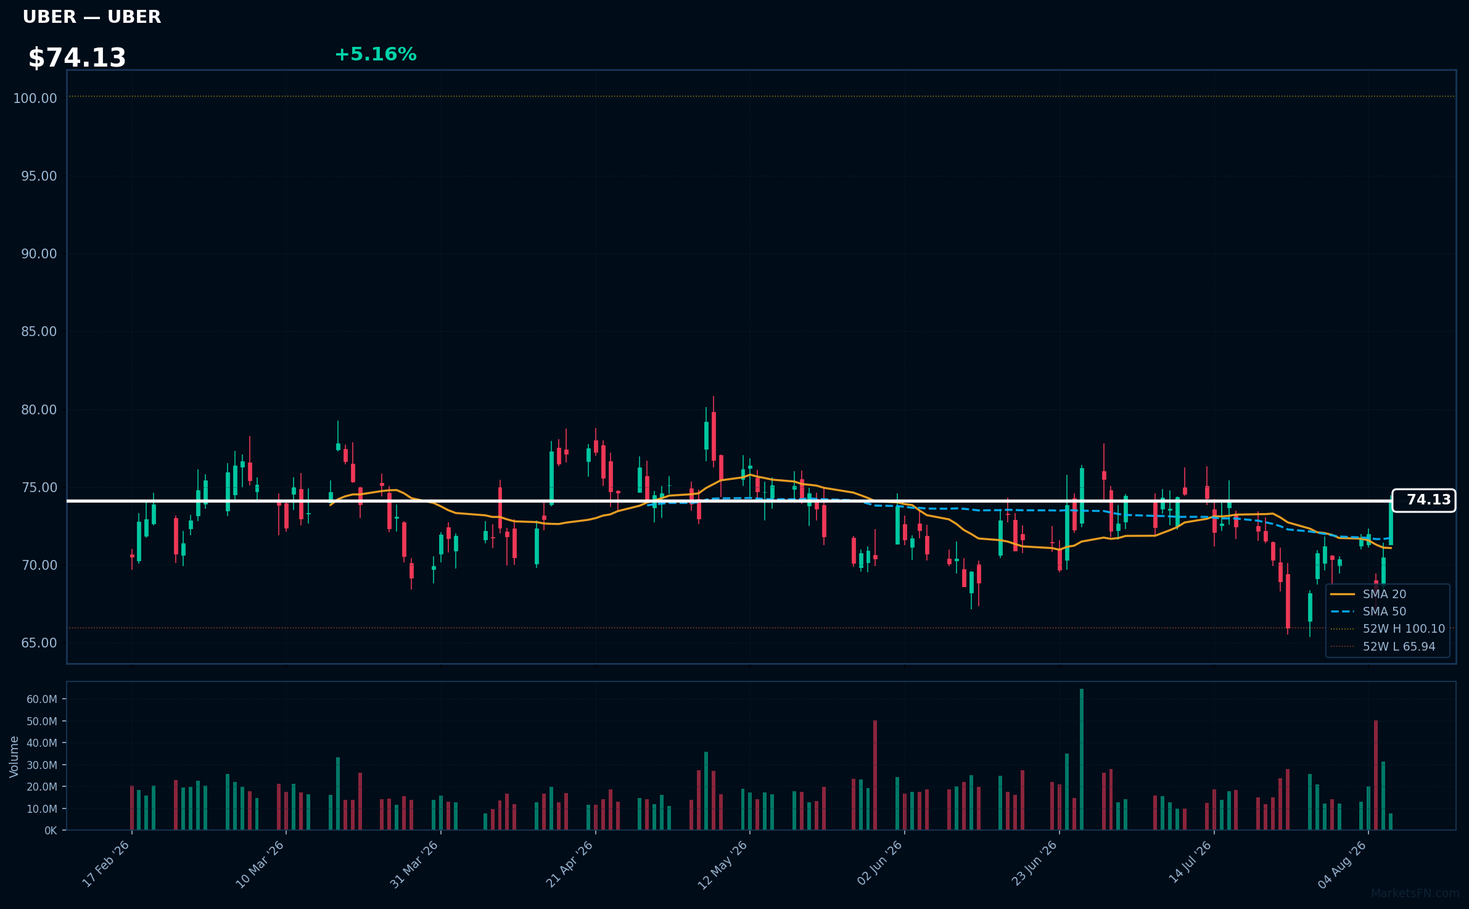Click the 90.00 price axis label

pos(39,254)
